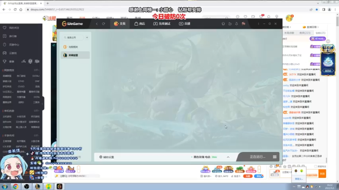The width and height of the screenshot is (339, 190).
Task: Open the WeGame user avatar
Action: 243,24
